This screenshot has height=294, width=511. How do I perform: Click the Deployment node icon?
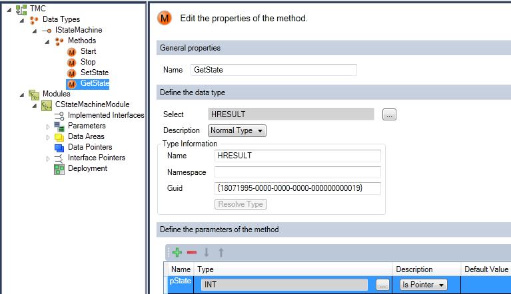click(x=59, y=169)
